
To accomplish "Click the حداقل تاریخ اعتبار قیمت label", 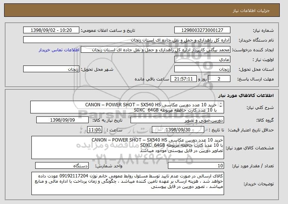I will [251, 130].
